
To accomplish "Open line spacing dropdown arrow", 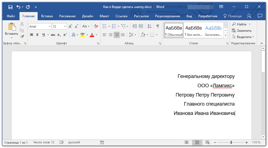I will click(135, 35).
